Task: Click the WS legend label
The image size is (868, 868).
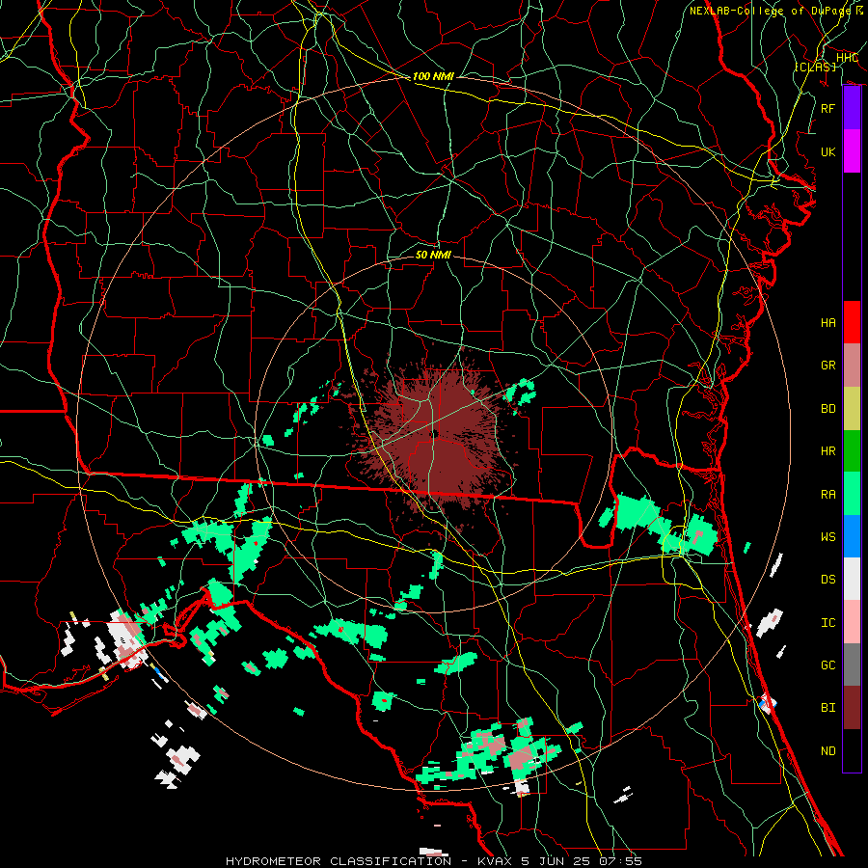Action: click(x=828, y=537)
